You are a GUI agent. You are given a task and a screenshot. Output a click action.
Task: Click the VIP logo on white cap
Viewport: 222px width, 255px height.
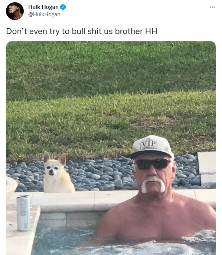tap(149, 144)
